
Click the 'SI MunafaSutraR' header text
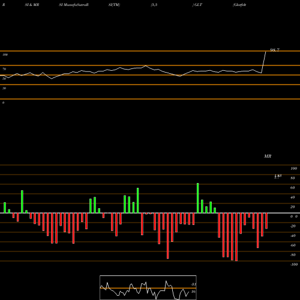[74, 5]
